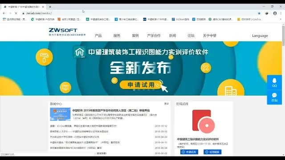The height and width of the screenshot is (160, 285).
Task: Click the ZWSOFT logo
Action: click(x=67, y=32)
